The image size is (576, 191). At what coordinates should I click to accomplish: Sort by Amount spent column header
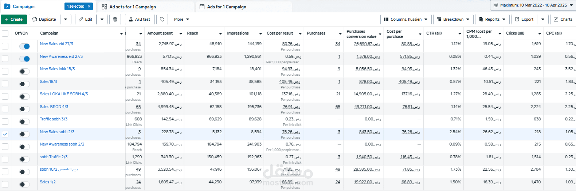[x=160, y=33]
